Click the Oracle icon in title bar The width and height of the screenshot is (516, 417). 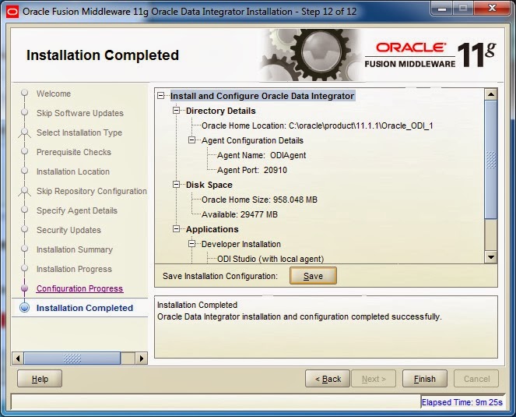tap(12, 12)
